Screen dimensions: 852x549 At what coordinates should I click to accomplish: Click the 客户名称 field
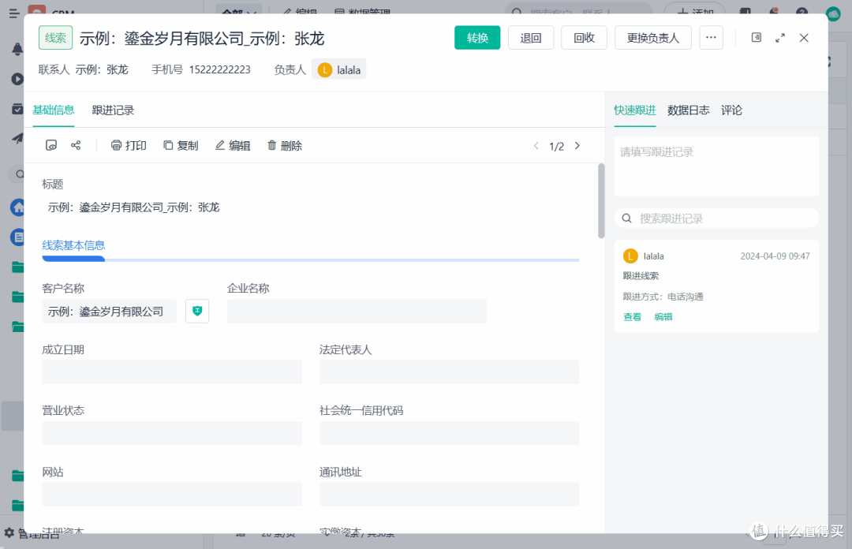click(109, 311)
